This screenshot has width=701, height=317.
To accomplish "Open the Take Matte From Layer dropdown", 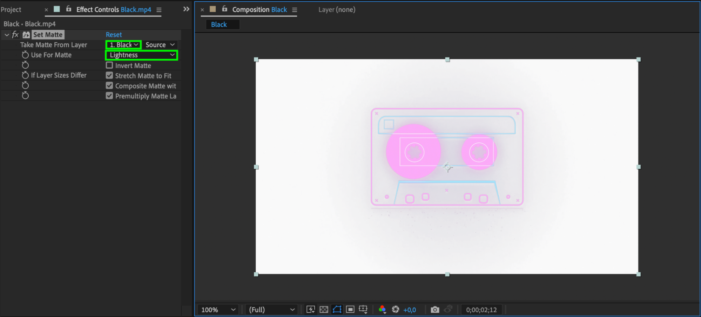I will [x=123, y=45].
